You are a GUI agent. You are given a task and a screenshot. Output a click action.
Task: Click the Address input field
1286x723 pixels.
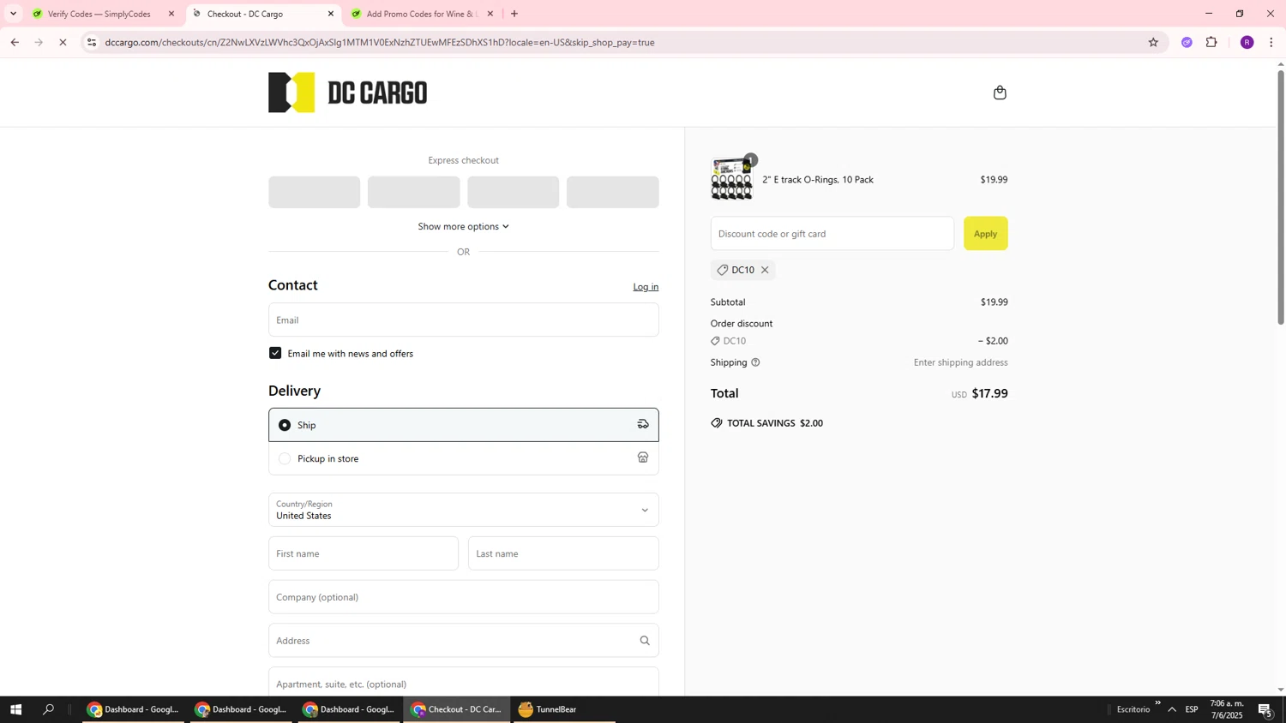click(x=463, y=641)
